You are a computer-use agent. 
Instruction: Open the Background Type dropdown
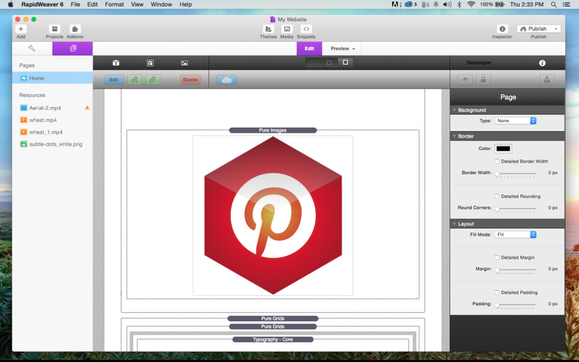[x=515, y=120]
